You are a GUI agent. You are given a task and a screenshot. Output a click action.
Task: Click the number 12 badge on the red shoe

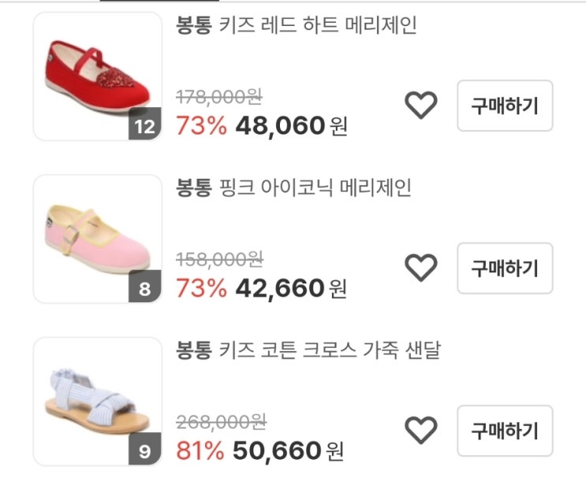pyautogui.click(x=144, y=128)
